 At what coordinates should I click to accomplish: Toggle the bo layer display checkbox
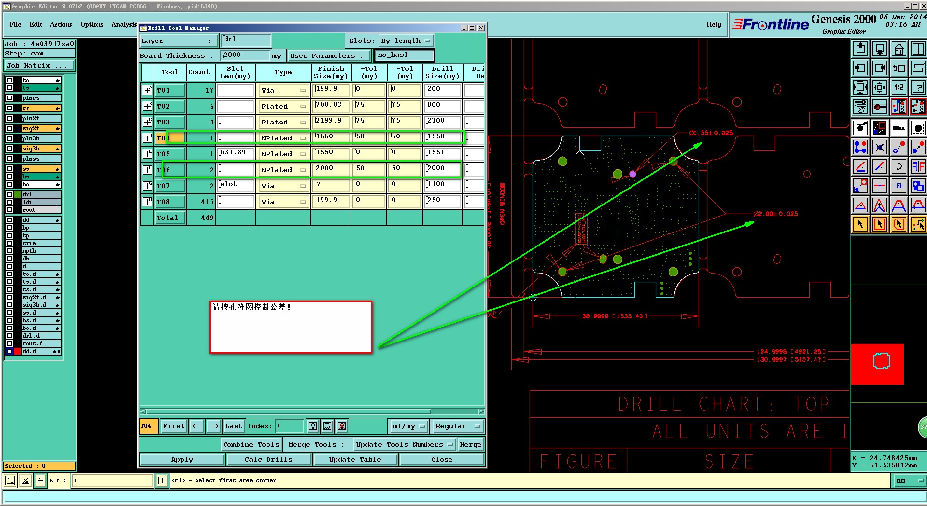10,184
